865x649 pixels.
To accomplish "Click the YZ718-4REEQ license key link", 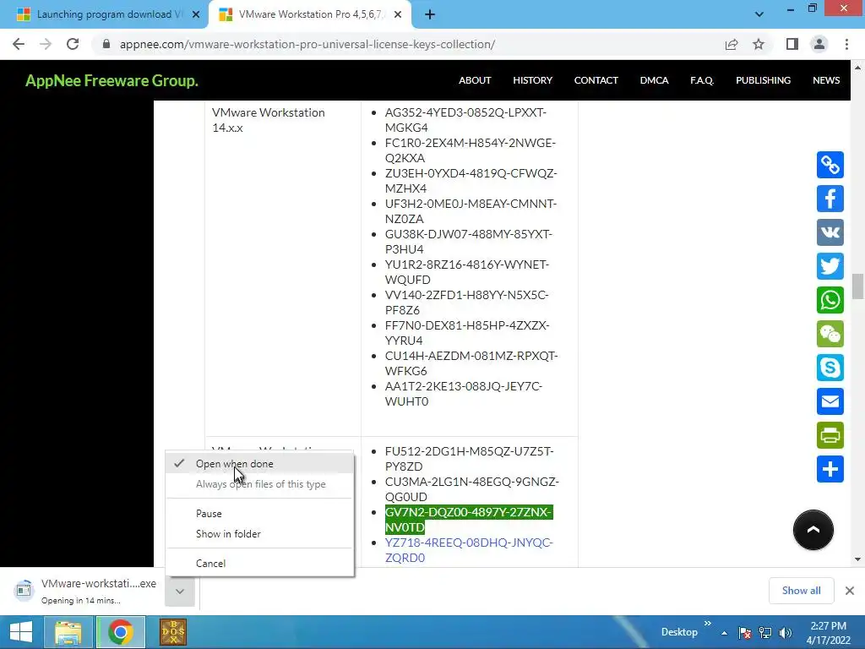I will pos(469,549).
